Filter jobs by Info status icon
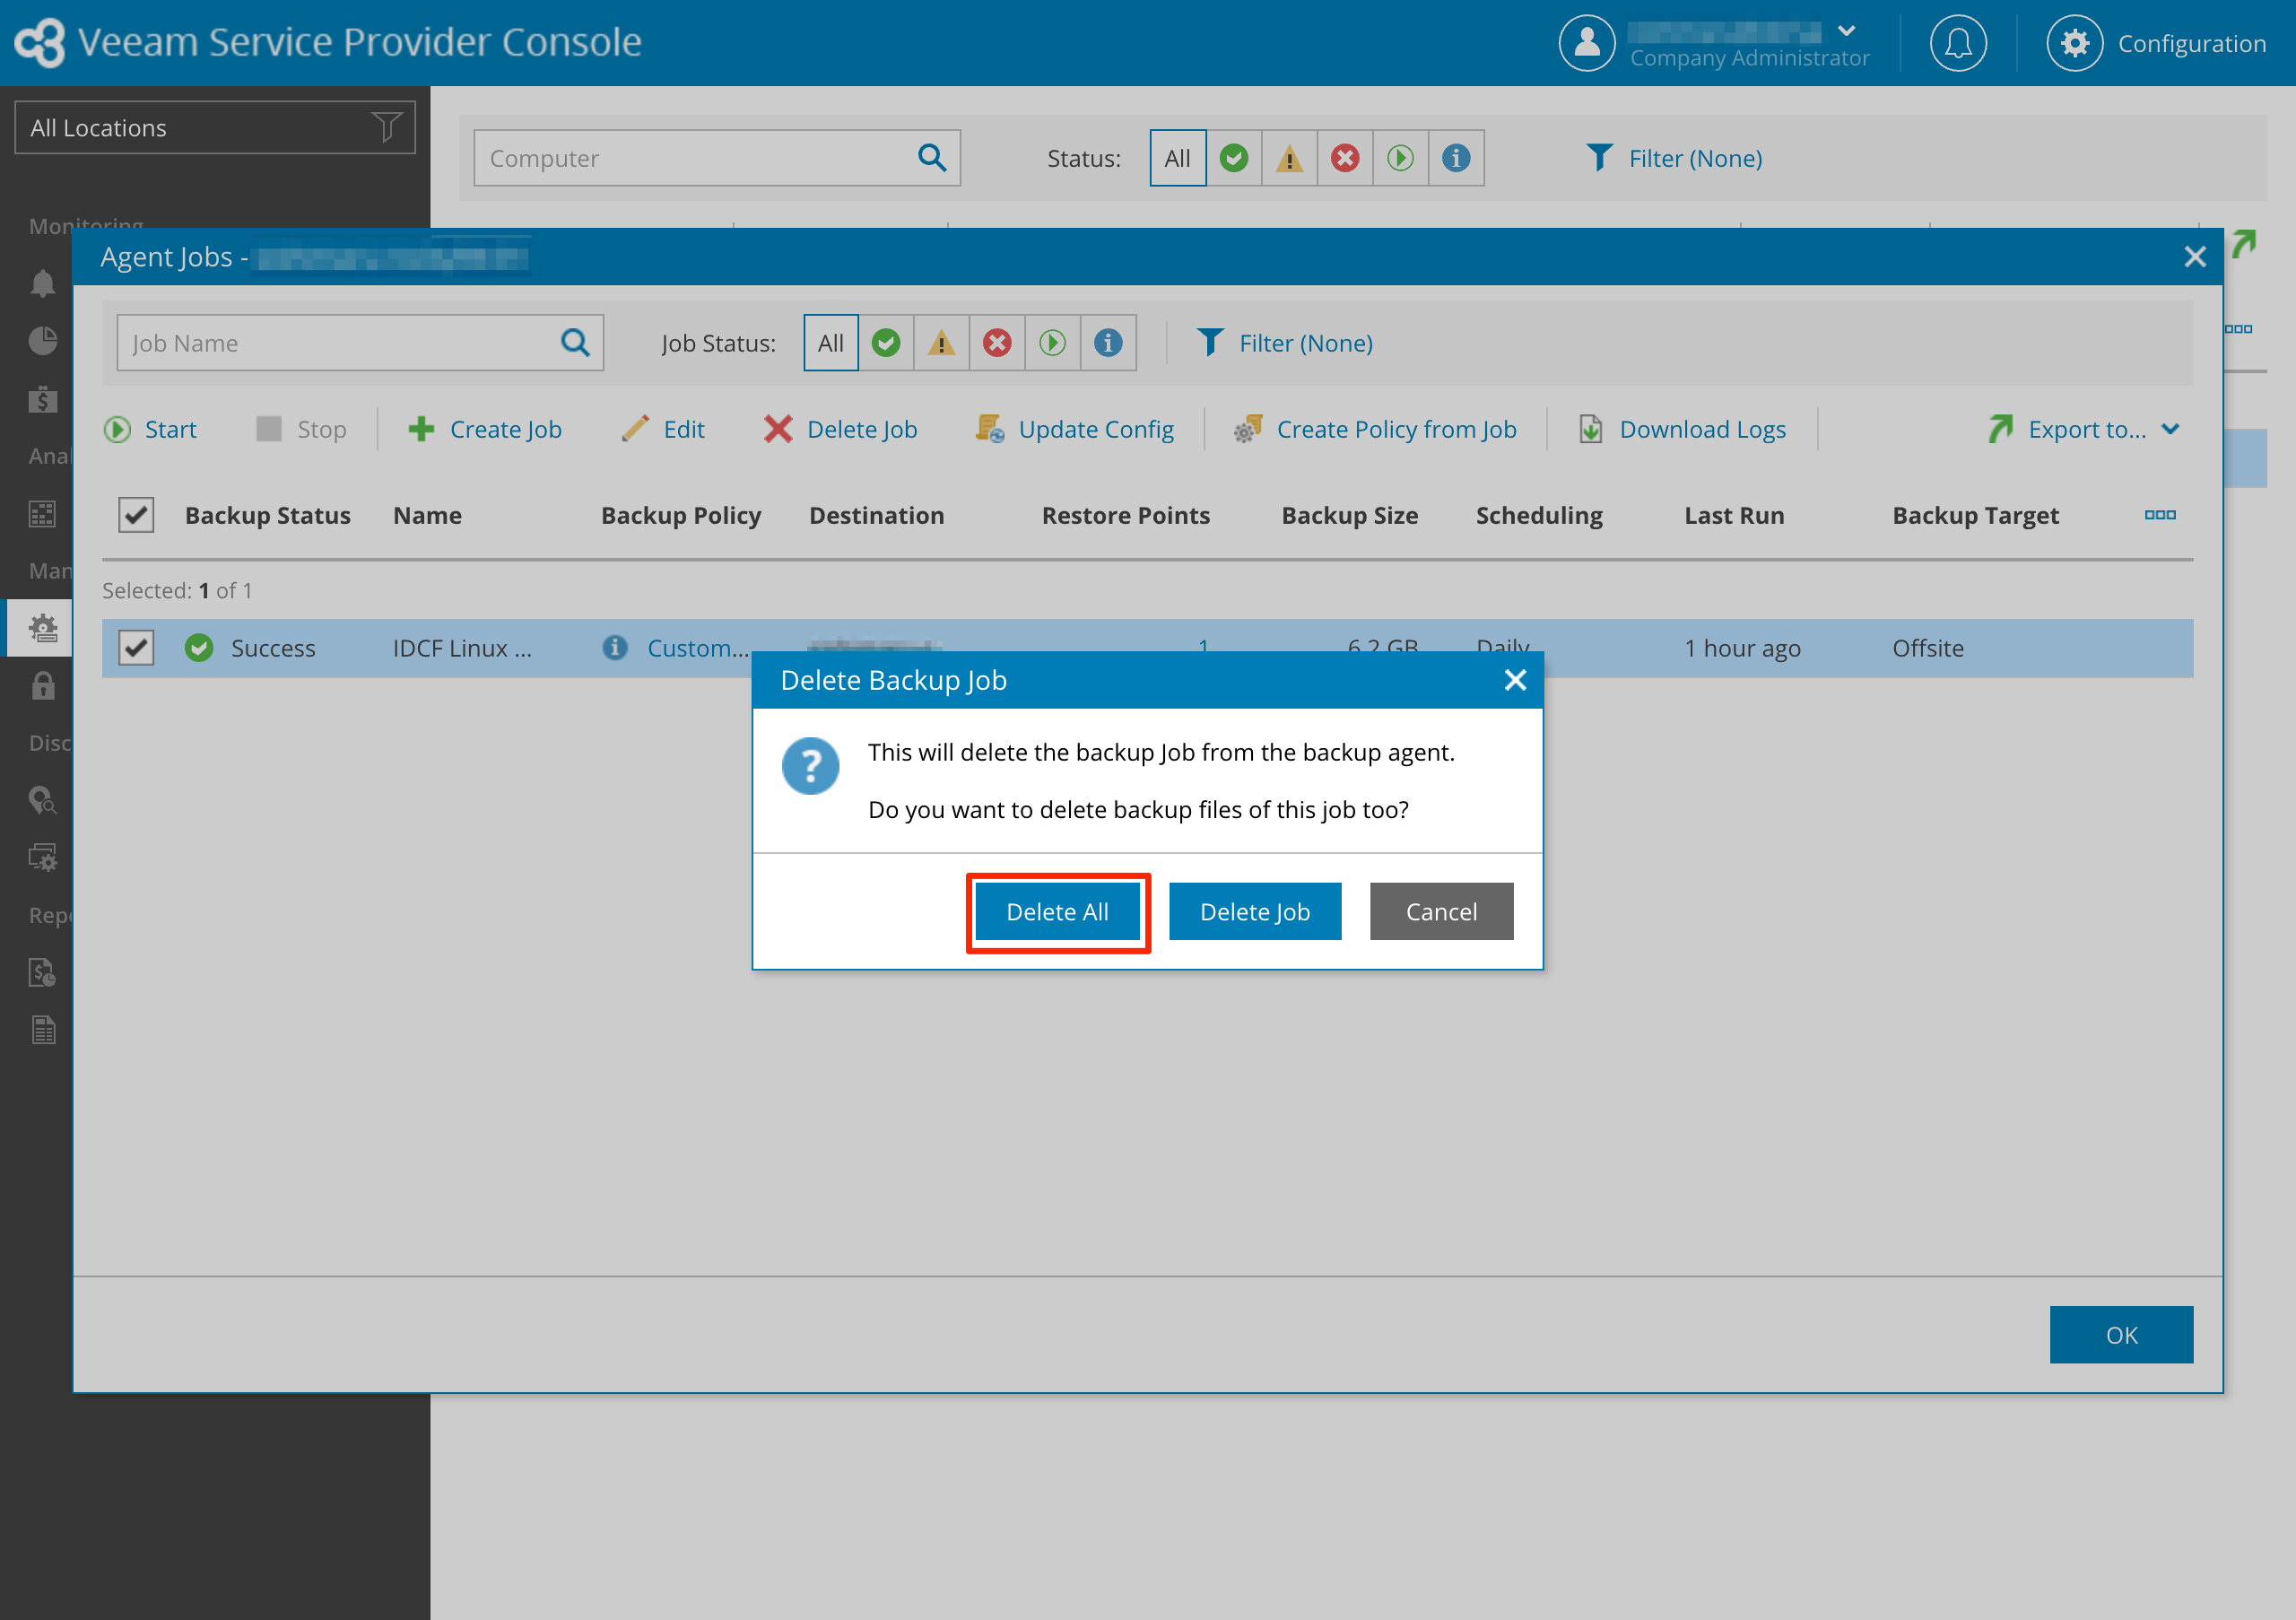This screenshot has width=2296, height=1620. 1108,343
